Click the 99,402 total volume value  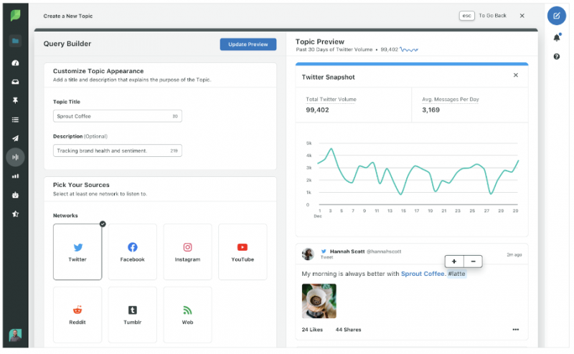point(317,110)
